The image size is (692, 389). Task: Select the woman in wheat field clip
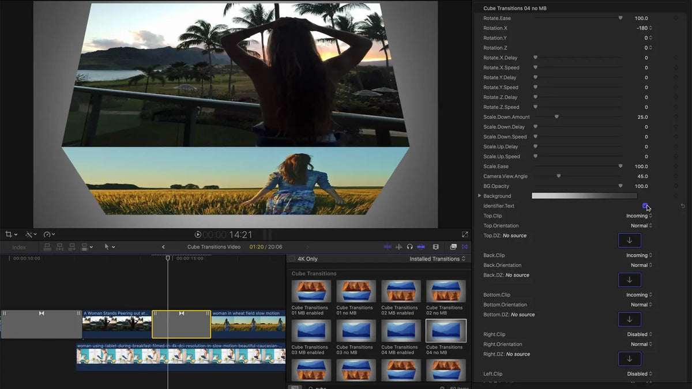coord(248,324)
